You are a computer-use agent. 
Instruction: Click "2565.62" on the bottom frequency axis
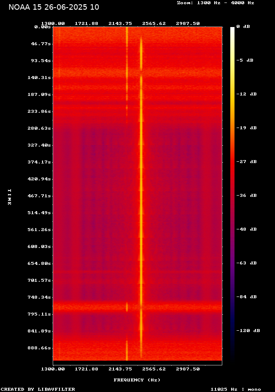click(x=154, y=369)
